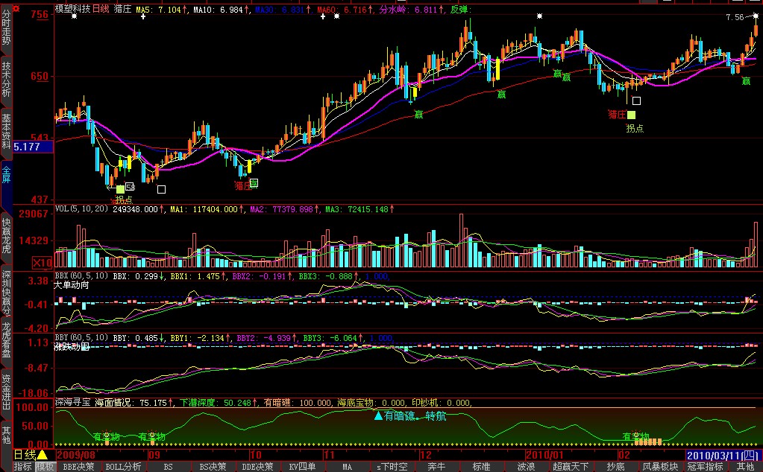Click the white square marker near February low
Viewport: 763px width, 472px height.
point(636,101)
